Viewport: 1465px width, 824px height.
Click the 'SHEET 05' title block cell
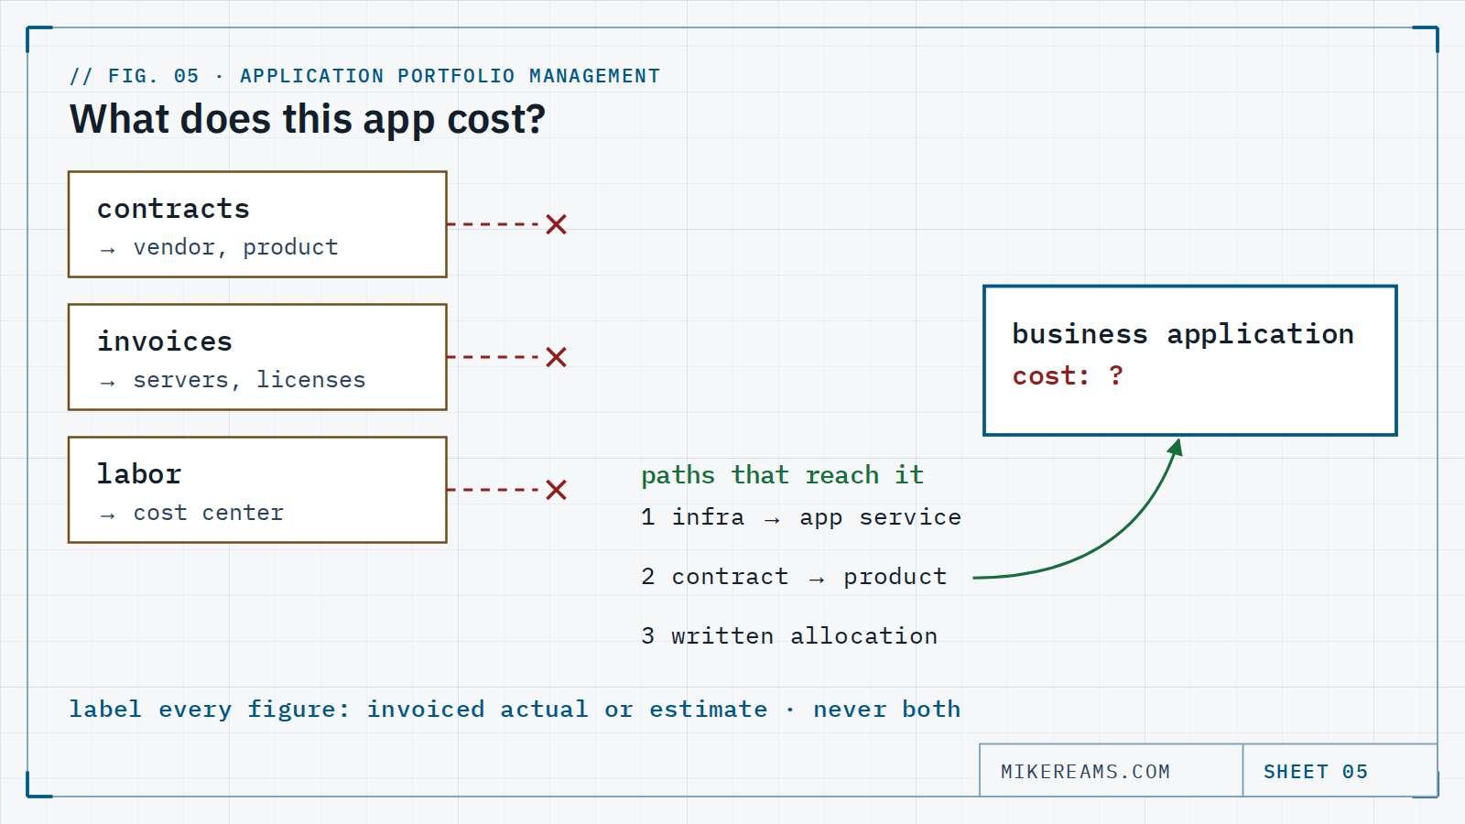(1340, 770)
